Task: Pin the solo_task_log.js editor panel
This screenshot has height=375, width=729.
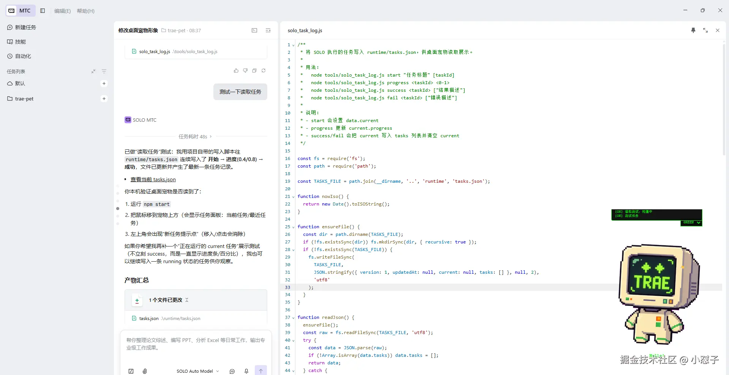Action: tap(693, 30)
